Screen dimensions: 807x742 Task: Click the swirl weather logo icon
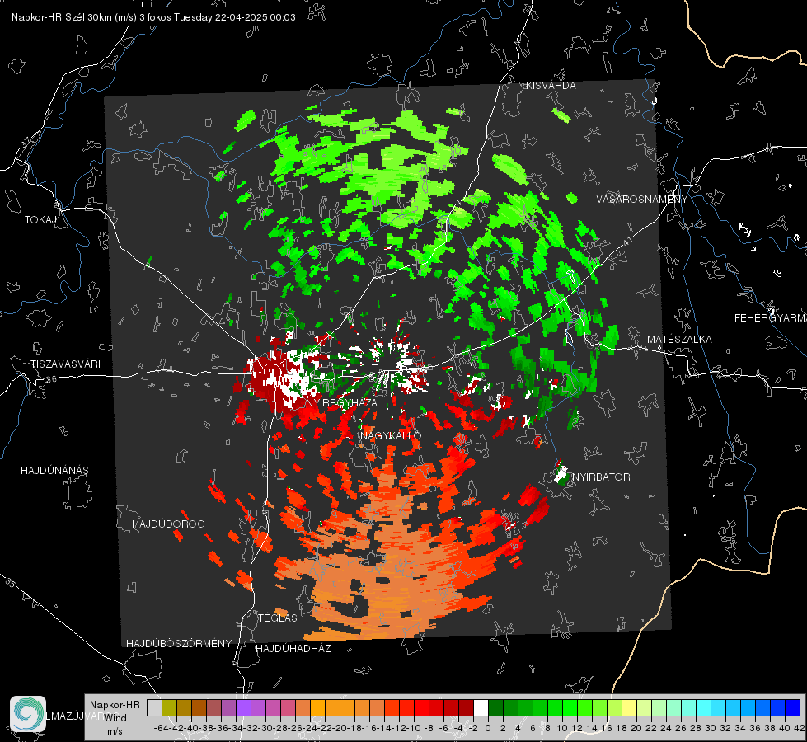pyautogui.click(x=28, y=714)
